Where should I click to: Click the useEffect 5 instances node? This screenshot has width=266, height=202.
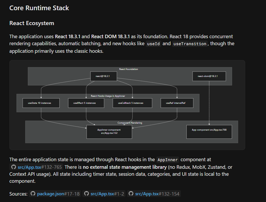coord(86,103)
